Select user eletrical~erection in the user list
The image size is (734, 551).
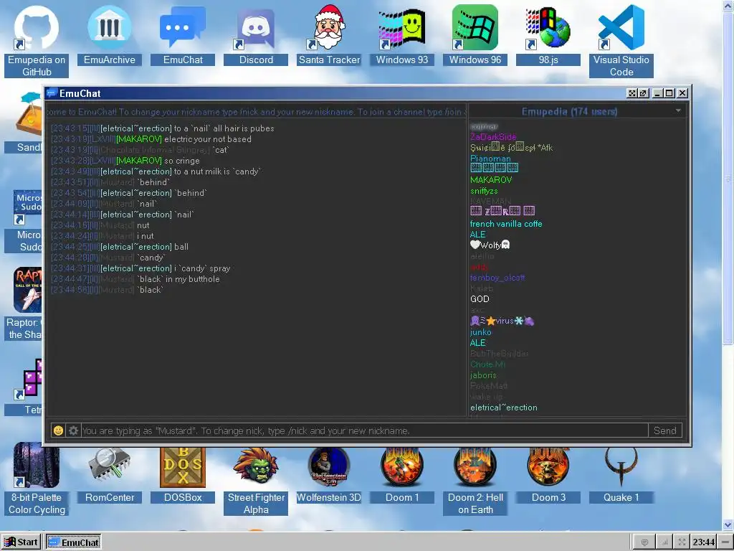coord(504,408)
